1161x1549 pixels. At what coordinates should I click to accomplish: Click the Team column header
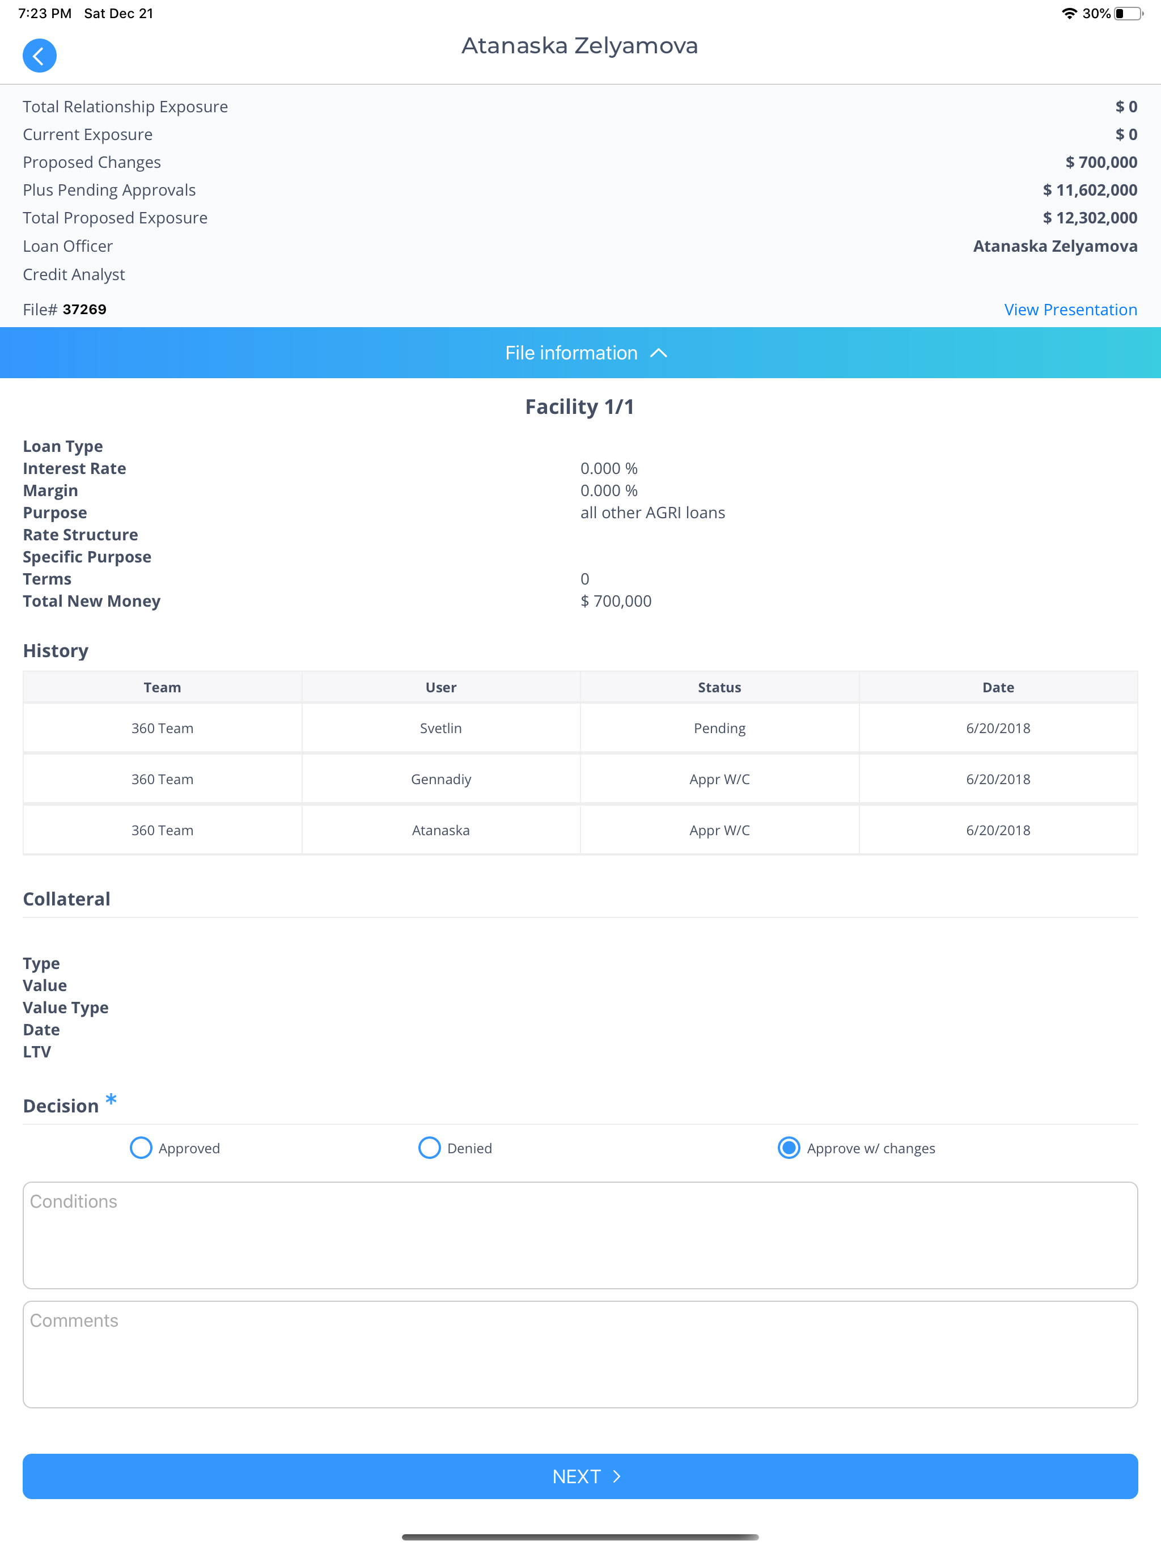pyautogui.click(x=163, y=688)
